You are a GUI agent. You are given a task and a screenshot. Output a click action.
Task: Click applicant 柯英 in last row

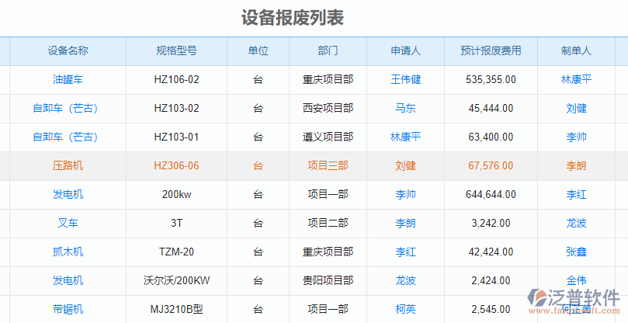[x=405, y=309]
